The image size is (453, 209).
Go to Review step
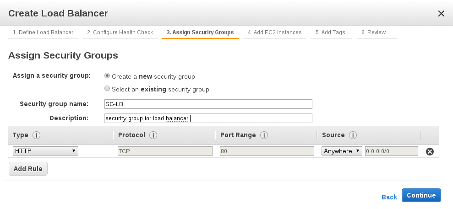[373, 32]
